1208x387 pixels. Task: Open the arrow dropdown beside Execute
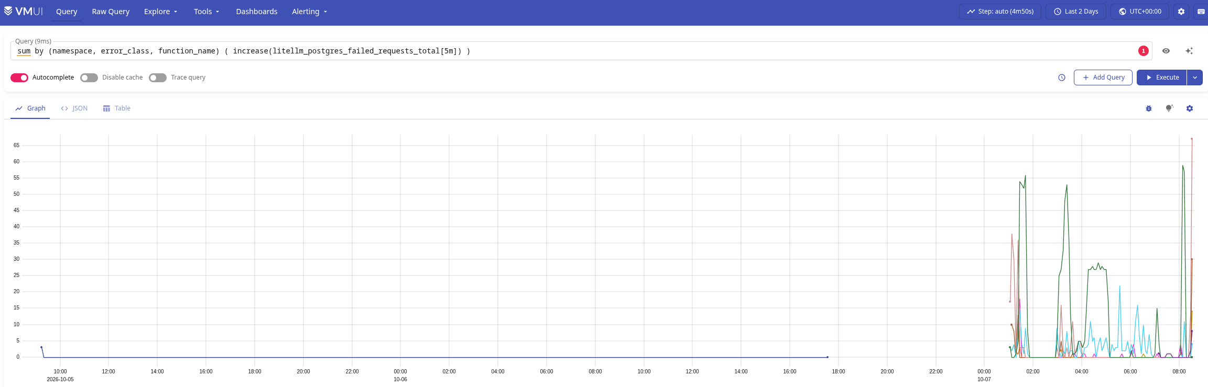tap(1195, 78)
